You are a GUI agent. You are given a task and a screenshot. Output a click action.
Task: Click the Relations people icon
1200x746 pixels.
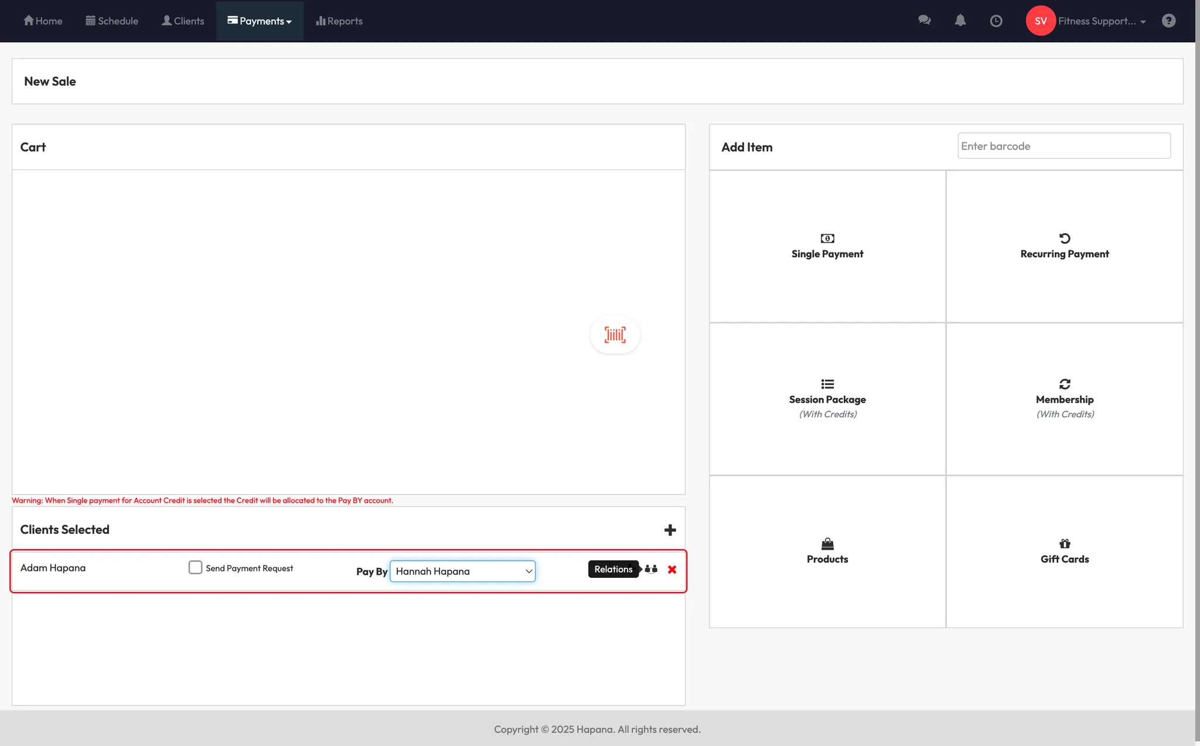pyautogui.click(x=651, y=569)
